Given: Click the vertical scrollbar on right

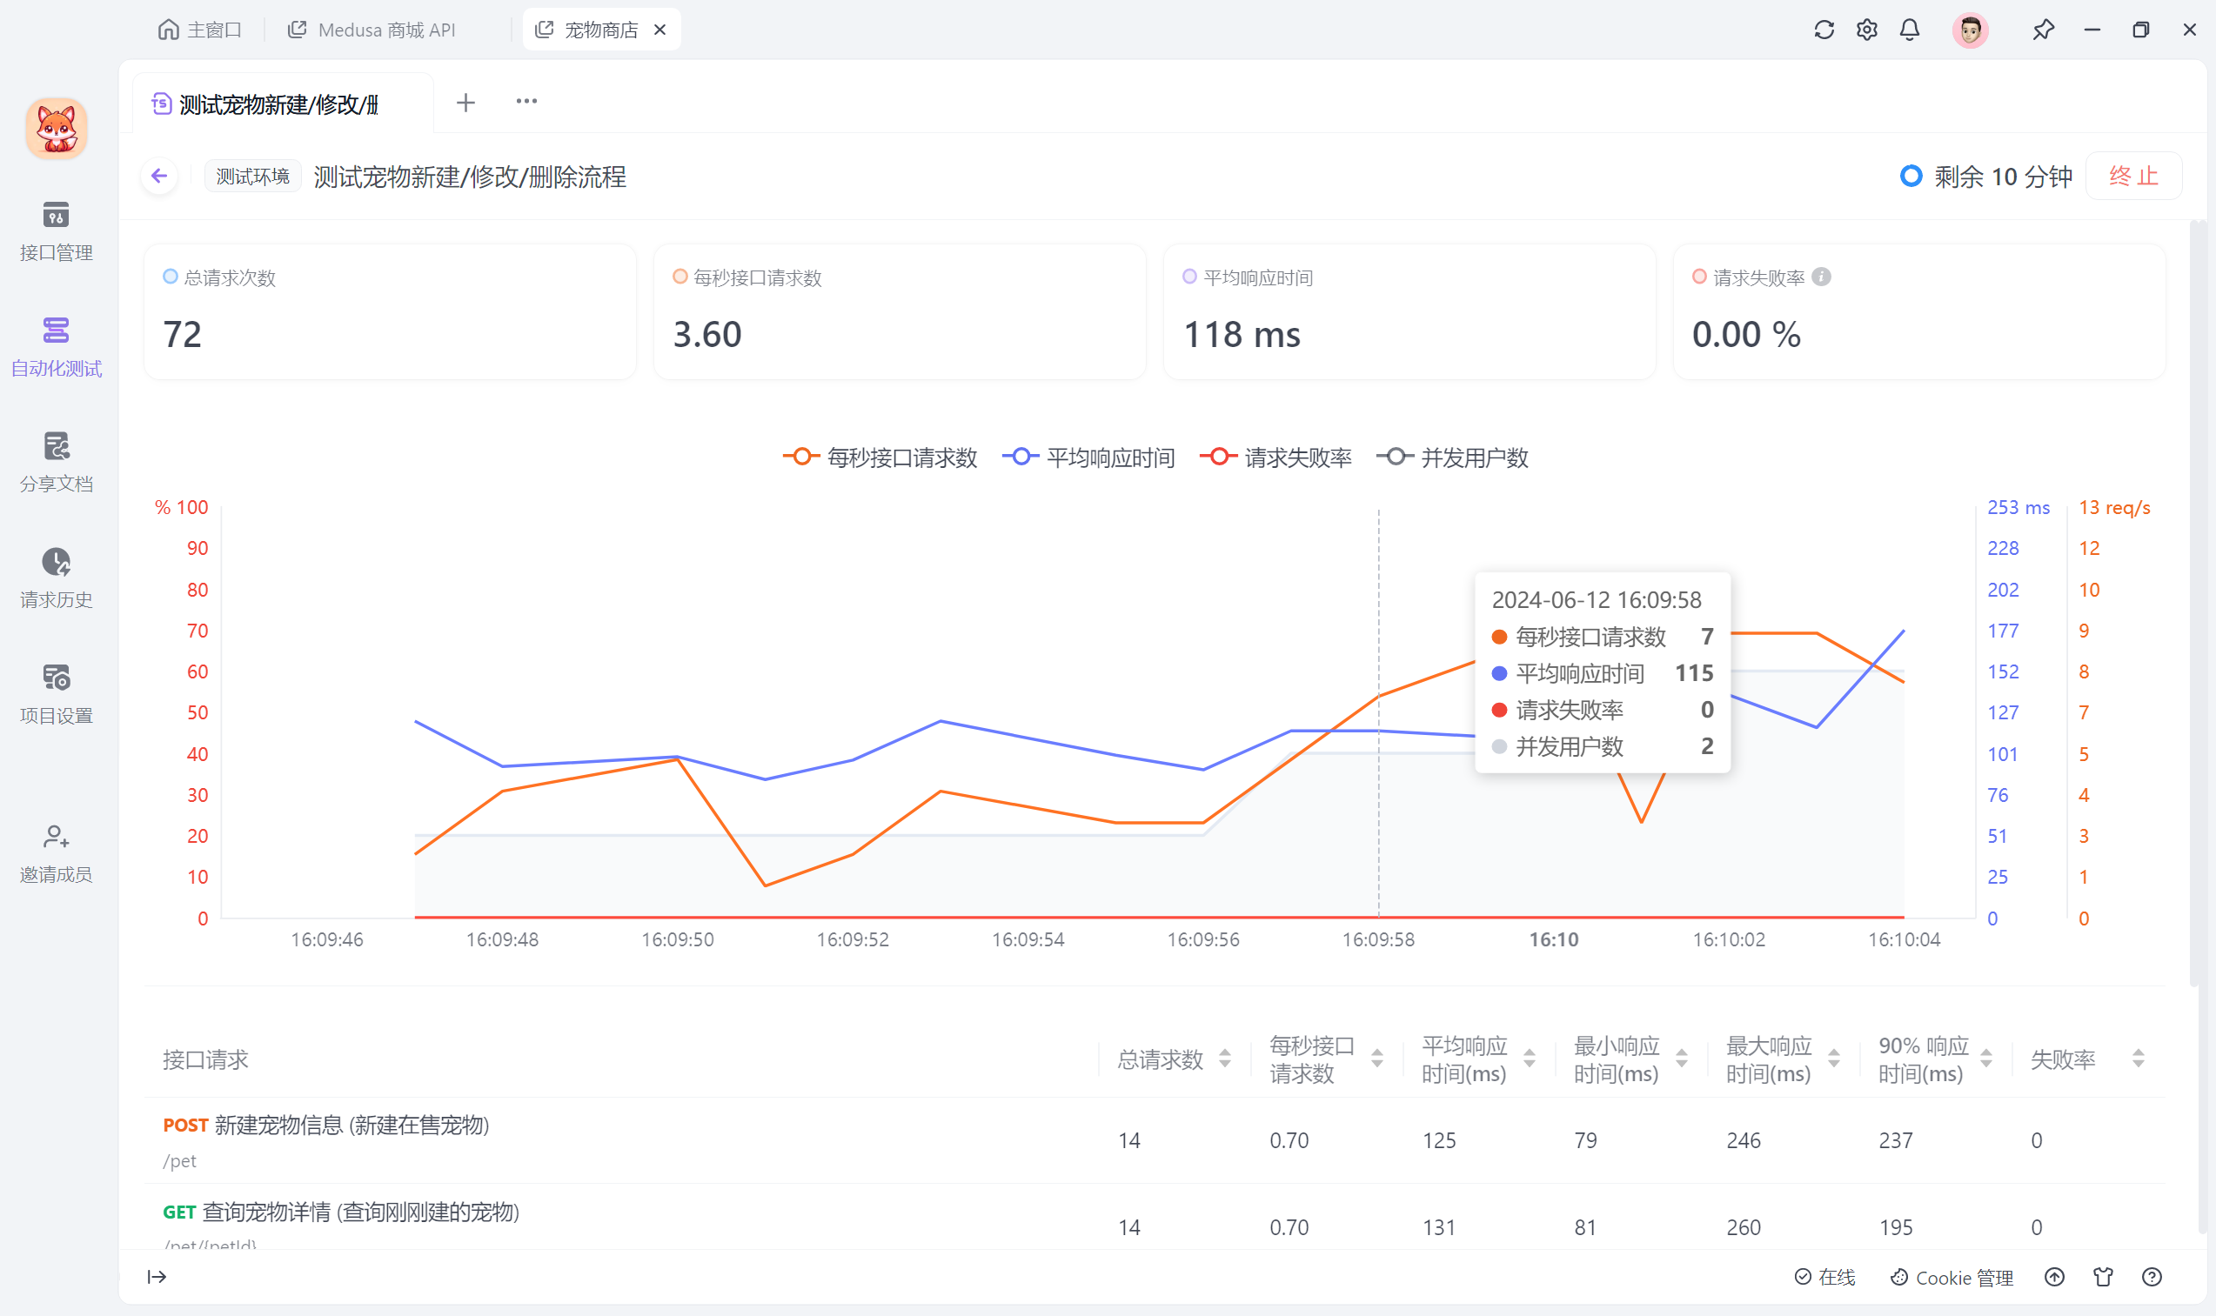Looking at the screenshot, I should click(x=2196, y=603).
